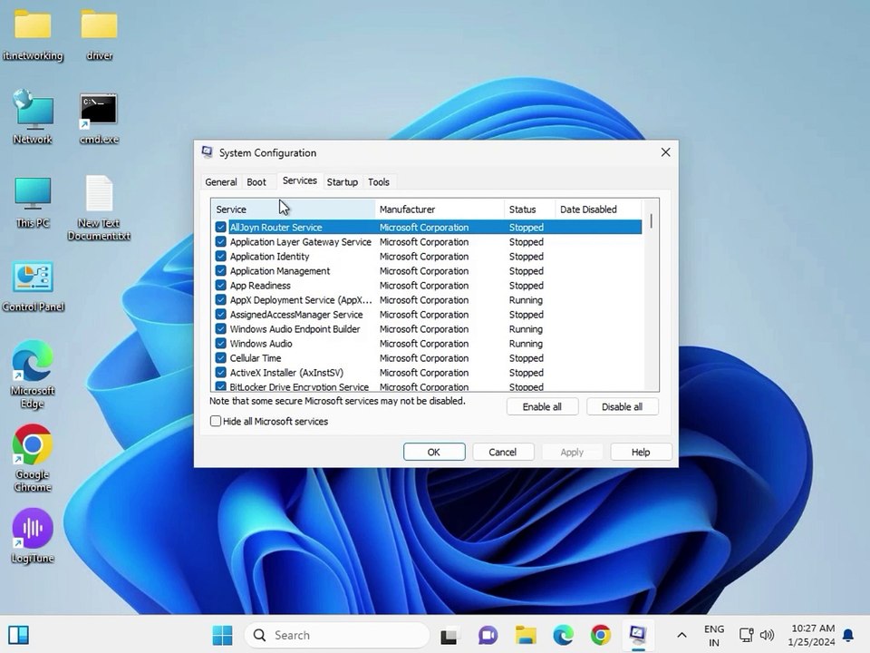Image resolution: width=870 pixels, height=653 pixels.
Task: Uncheck AppX Deployment Service checkbox
Action: [x=221, y=300]
